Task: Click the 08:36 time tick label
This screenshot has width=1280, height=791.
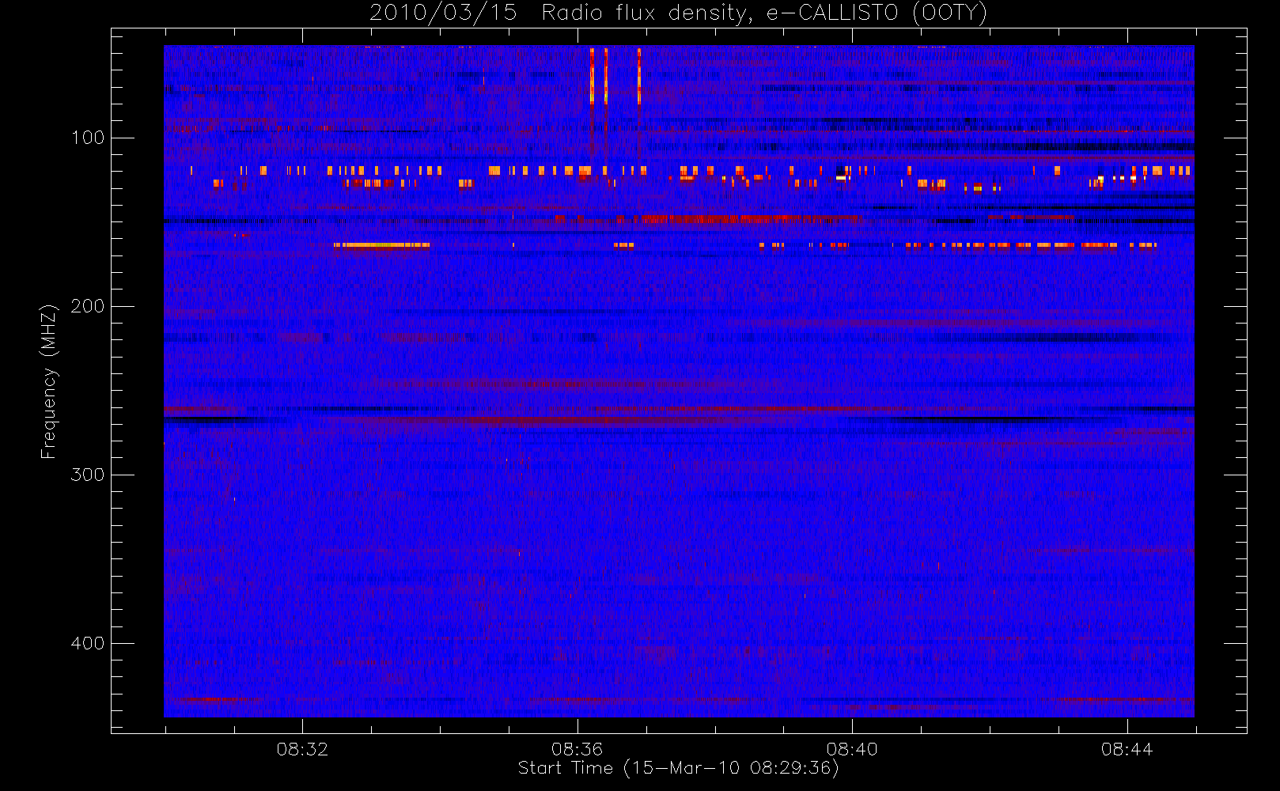Action: tap(578, 749)
